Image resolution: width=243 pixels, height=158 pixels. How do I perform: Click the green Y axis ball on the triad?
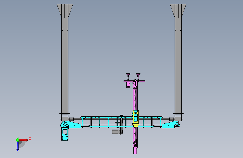pyautogui.click(x=18, y=140)
